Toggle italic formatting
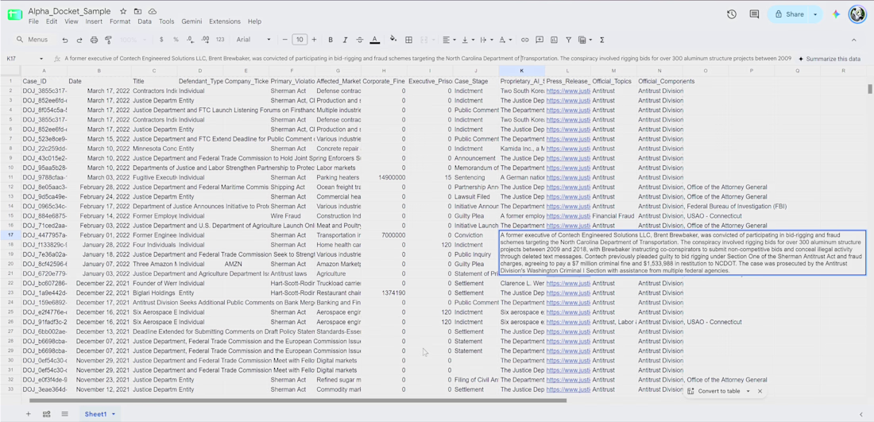Image resolution: width=874 pixels, height=422 pixels. point(345,40)
